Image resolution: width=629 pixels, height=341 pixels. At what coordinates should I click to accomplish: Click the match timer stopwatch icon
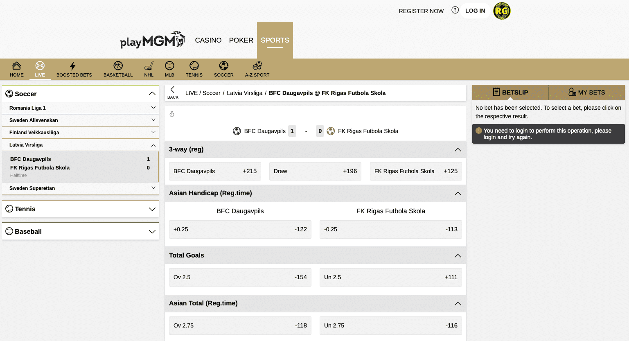(172, 114)
